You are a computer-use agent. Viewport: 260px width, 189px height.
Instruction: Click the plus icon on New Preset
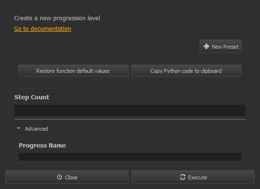[x=206, y=46]
